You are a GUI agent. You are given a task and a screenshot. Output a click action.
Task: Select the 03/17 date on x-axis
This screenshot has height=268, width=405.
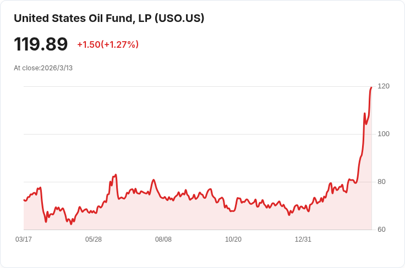[x=24, y=239]
